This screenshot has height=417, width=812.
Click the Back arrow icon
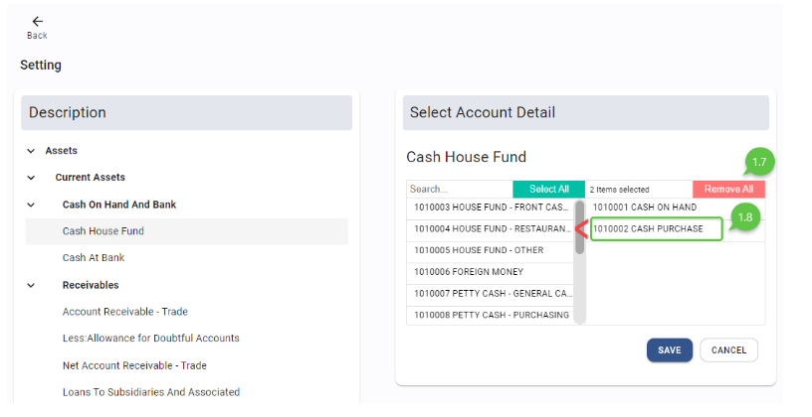click(37, 22)
